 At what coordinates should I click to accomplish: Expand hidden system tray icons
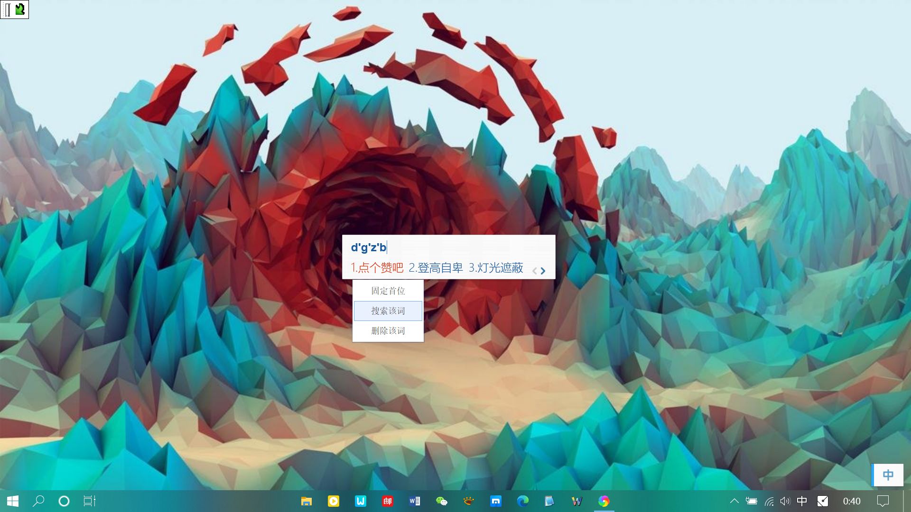tap(734, 501)
